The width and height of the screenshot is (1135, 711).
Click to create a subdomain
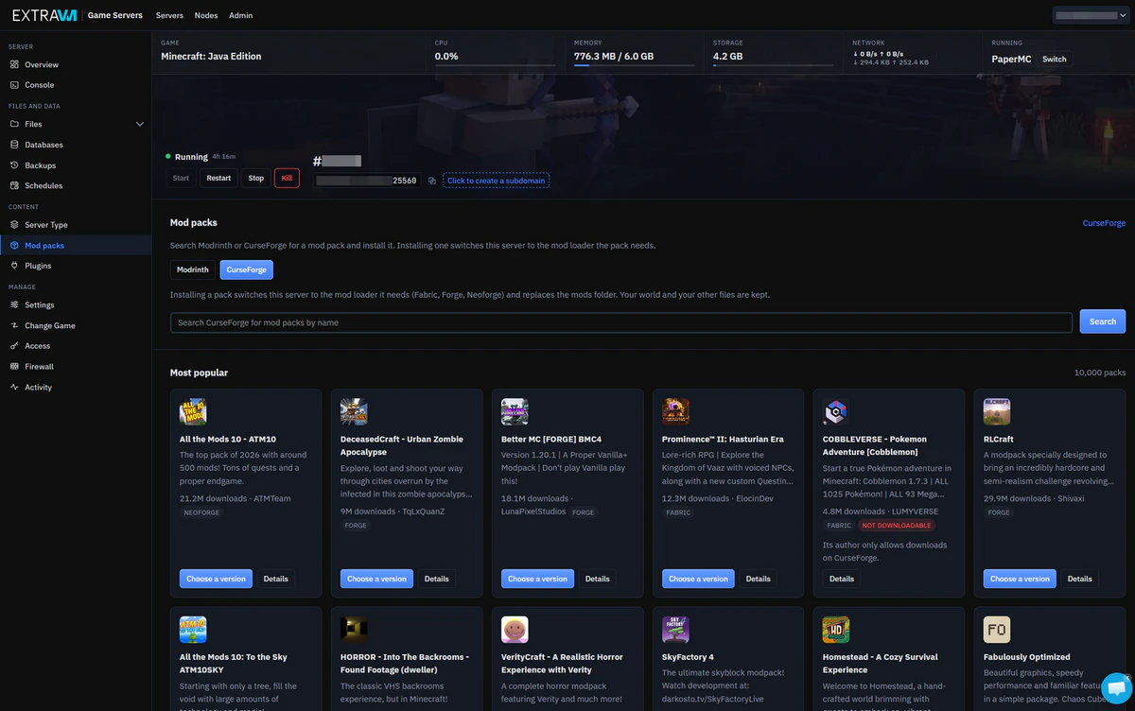coord(496,181)
